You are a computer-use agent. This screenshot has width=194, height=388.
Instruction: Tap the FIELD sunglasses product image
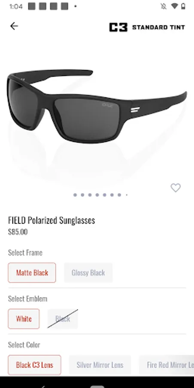point(97,106)
